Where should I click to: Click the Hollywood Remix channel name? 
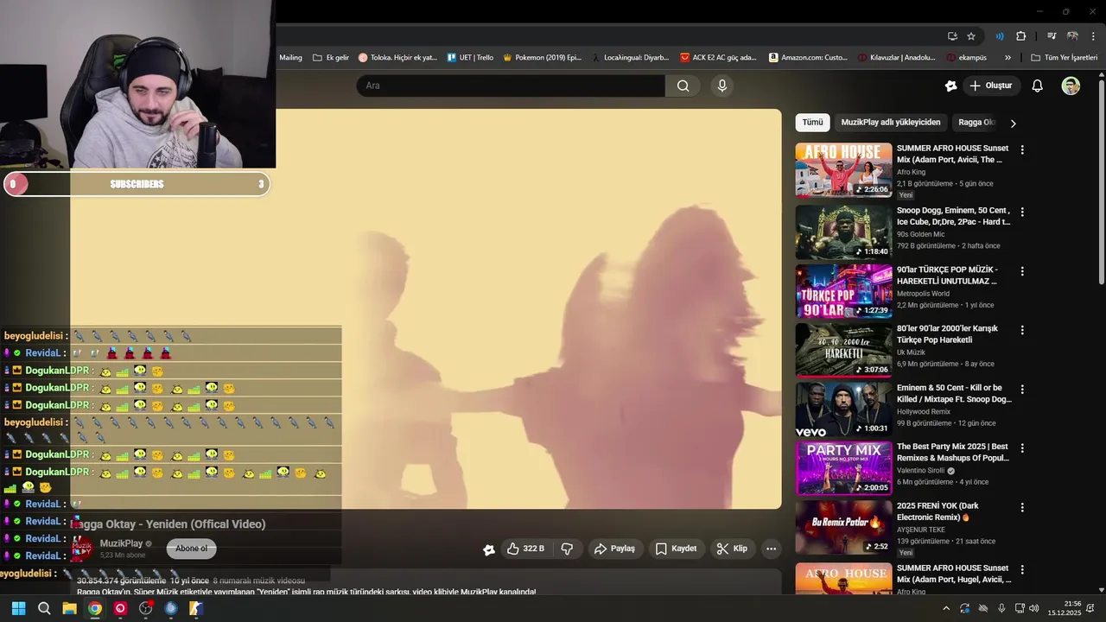point(923,412)
